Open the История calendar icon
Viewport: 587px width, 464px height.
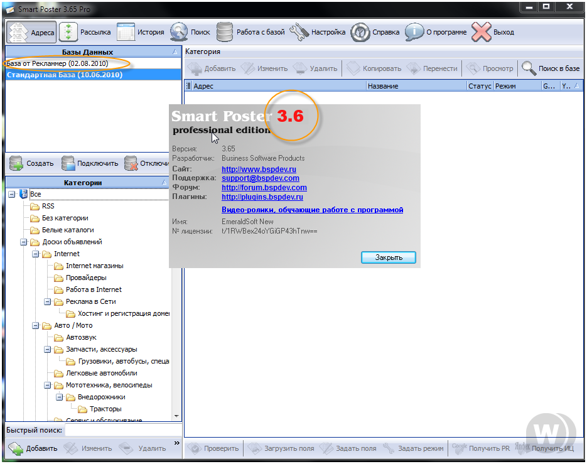(126, 32)
